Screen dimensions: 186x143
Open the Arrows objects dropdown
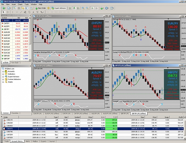(x=42, y=12)
